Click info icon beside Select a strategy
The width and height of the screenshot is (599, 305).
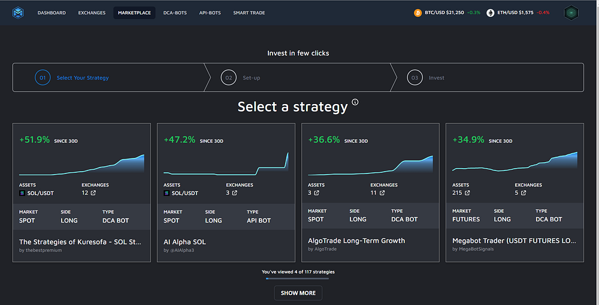pyautogui.click(x=355, y=102)
